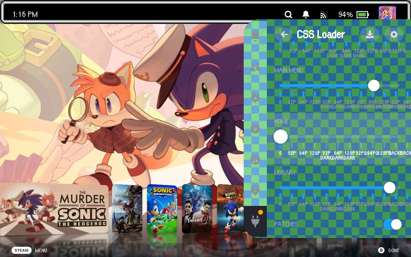Select The Murder of Sonic the Hedgehog tile
Screen dimensions: 411x257
click(x=54, y=209)
